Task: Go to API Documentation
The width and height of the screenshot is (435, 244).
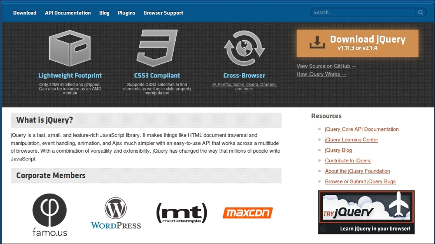Action: [68, 13]
